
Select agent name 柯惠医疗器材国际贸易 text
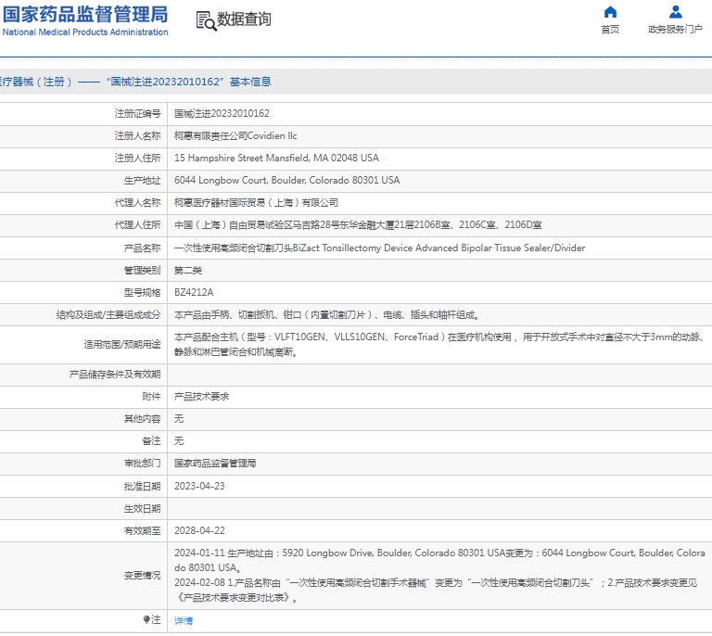[257, 202]
